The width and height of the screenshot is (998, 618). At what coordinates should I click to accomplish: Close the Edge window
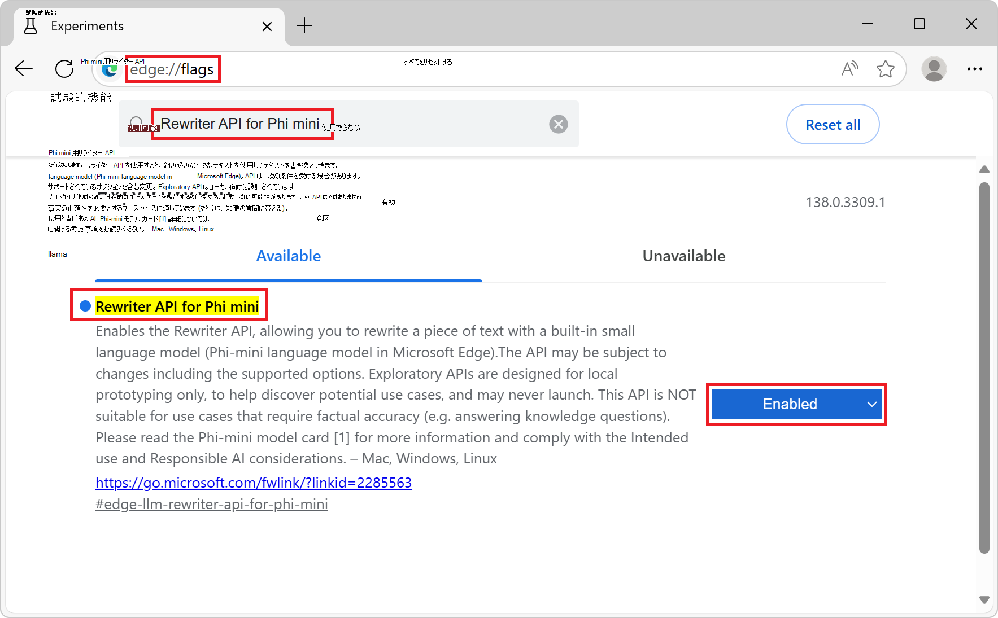(971, 24)
